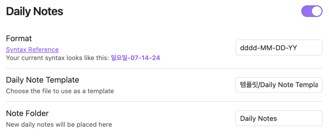Screen dimensions: 329x136
Task: Click the Daily Note Template setting label
Action: point(42,80)
